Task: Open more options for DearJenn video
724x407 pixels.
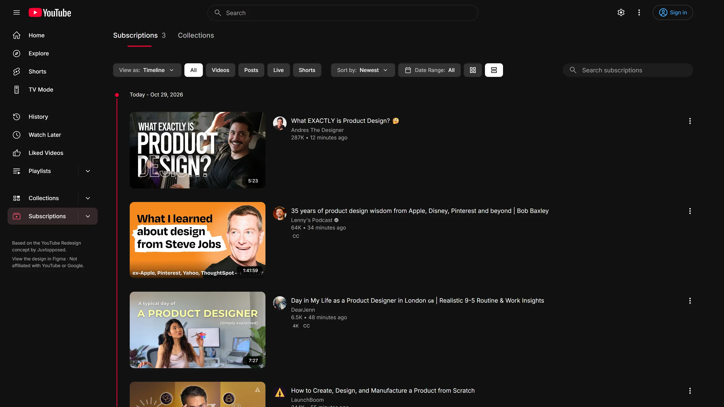Action: coord(690,301)
